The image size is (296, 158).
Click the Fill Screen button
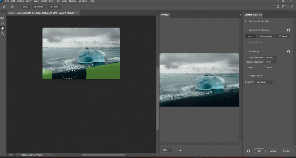click(x=54, y=7)
